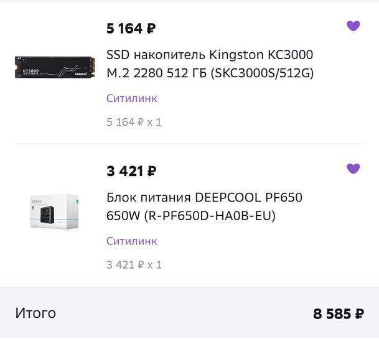The width and height of the screenshot is (379, 339).
Task: Follow the Ситилинк store link under DEEPCOOL PSU
Action: click(132, 241)
